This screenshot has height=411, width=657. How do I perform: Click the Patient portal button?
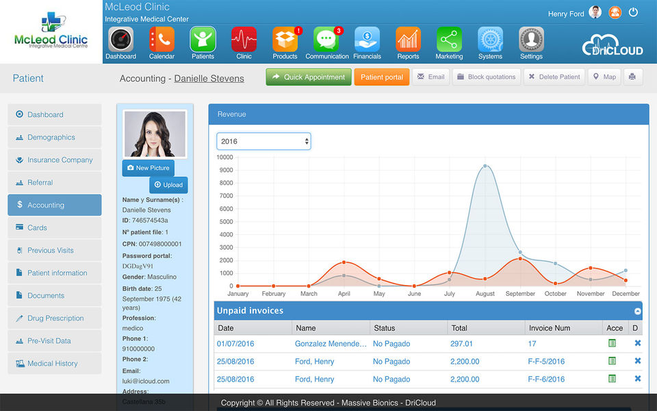pos(382,77)
